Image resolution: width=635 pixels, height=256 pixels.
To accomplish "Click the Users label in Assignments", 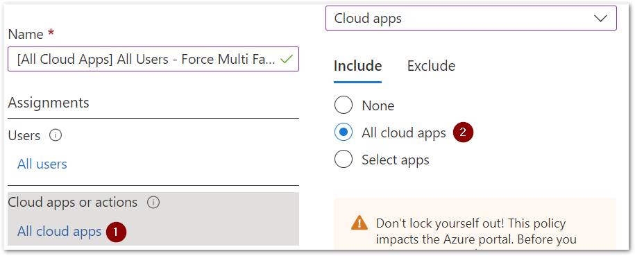I will tap(24, 135).
